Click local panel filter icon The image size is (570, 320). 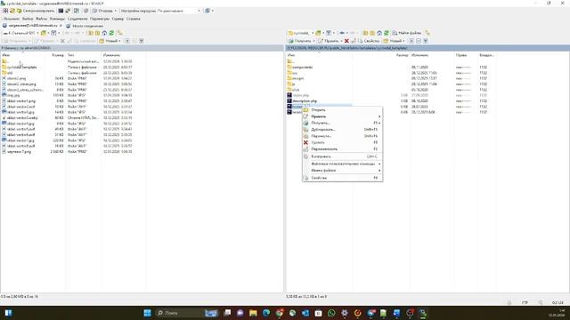(53, 33)
